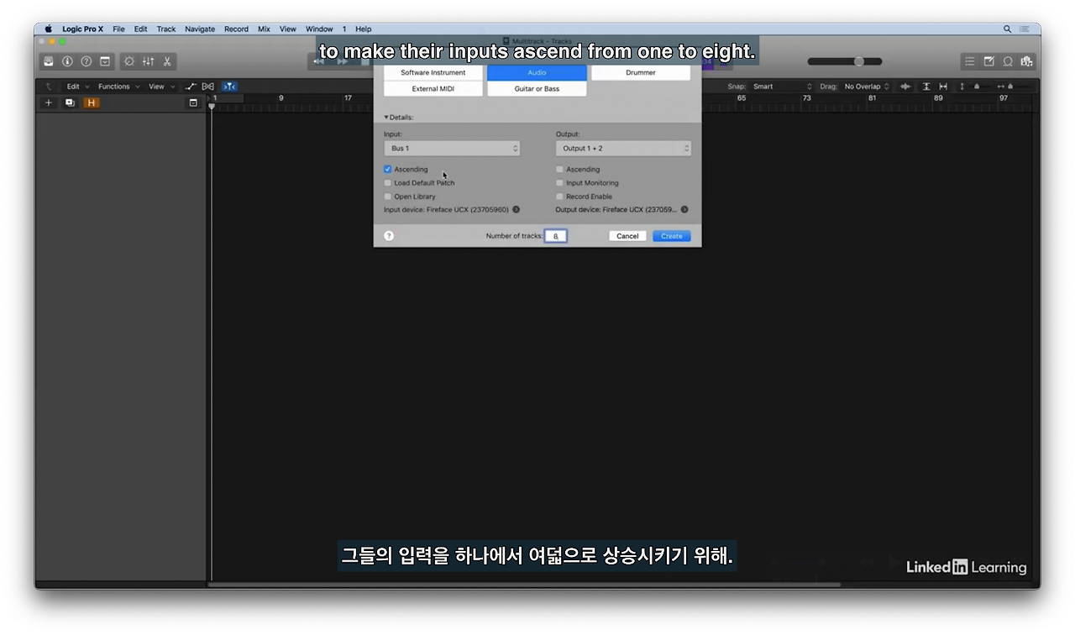This screenshot has width=1075, height=635.
Task: Enable the Record Enable checkbox
Action: click(x=560, y=197)
